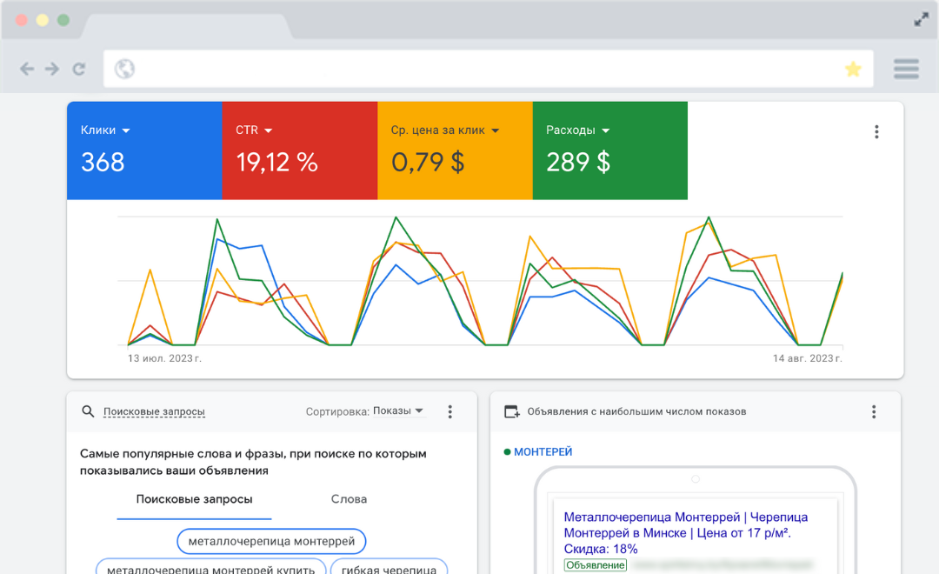Open the browser hamburger menu
Viewport: 939px width, 574px height.
(x=906, y=69)
